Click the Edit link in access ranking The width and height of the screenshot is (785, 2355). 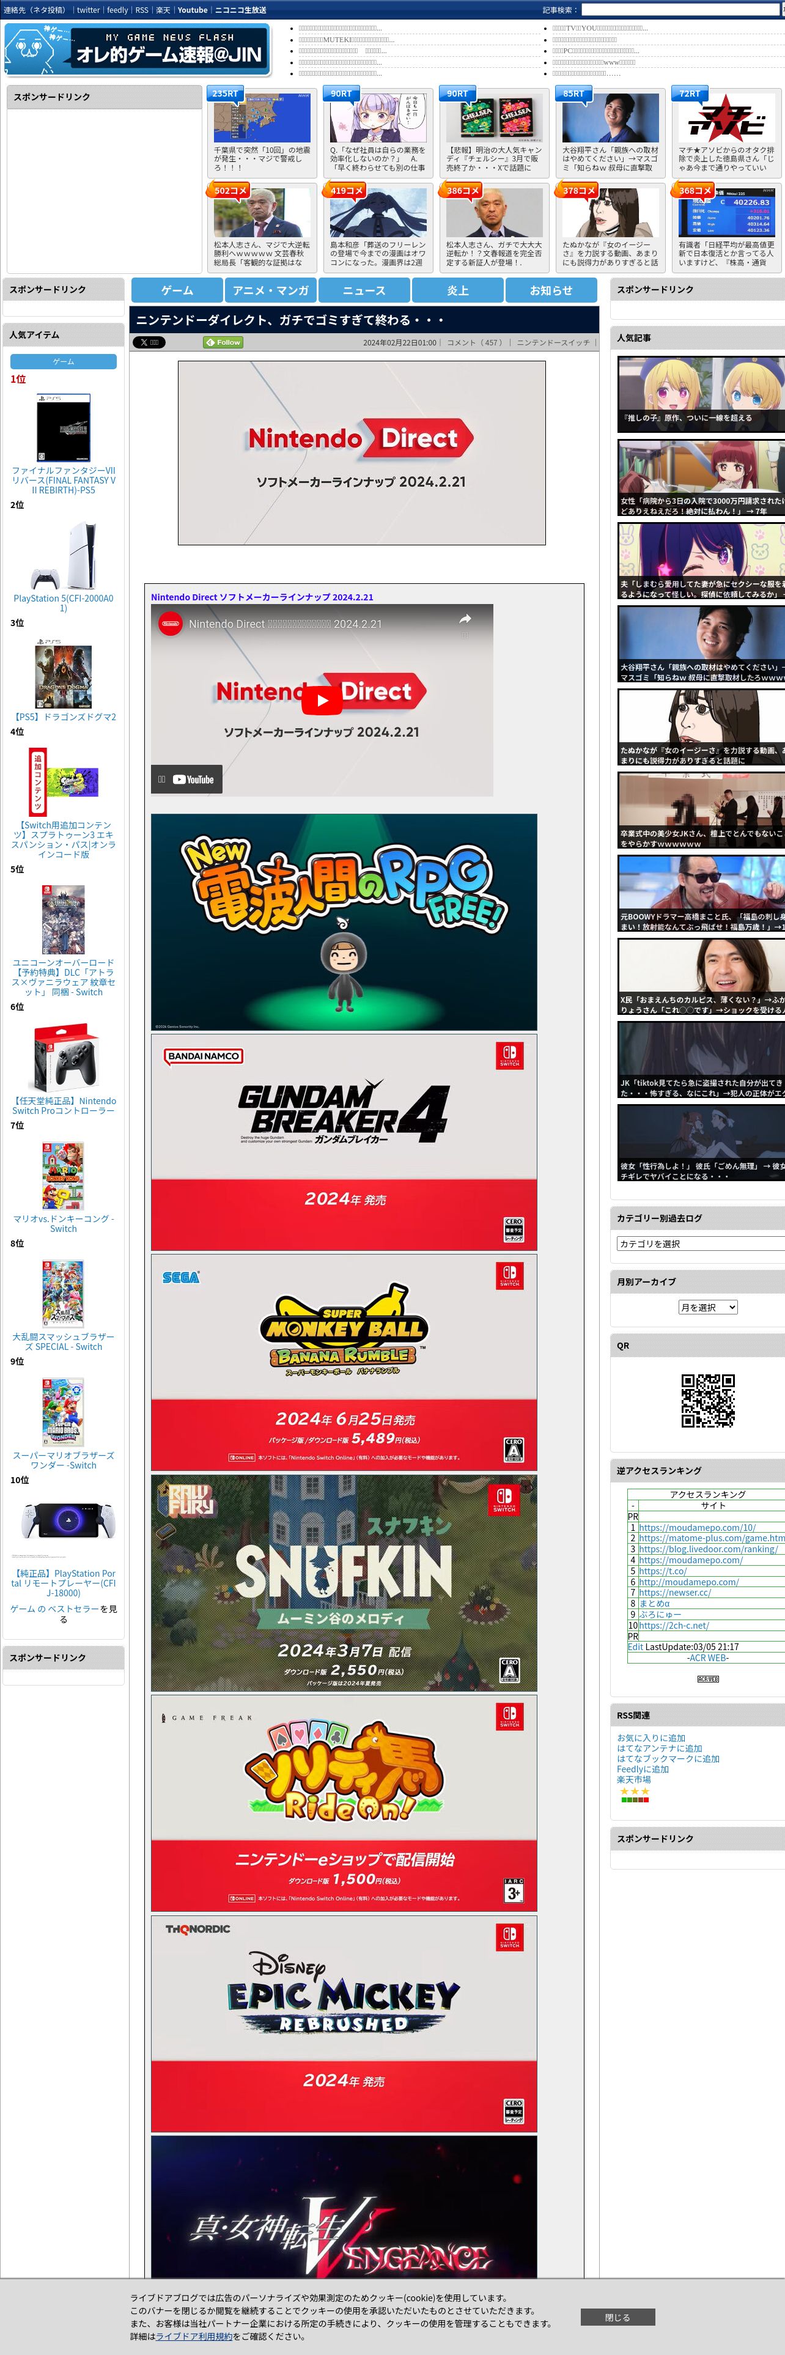635,1646
